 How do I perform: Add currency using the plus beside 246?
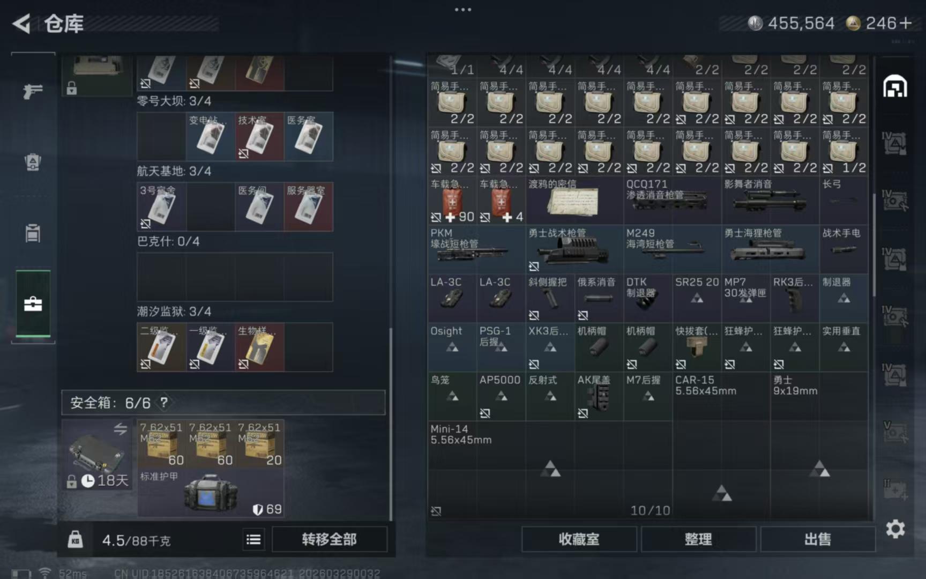(x=906, y=23)
